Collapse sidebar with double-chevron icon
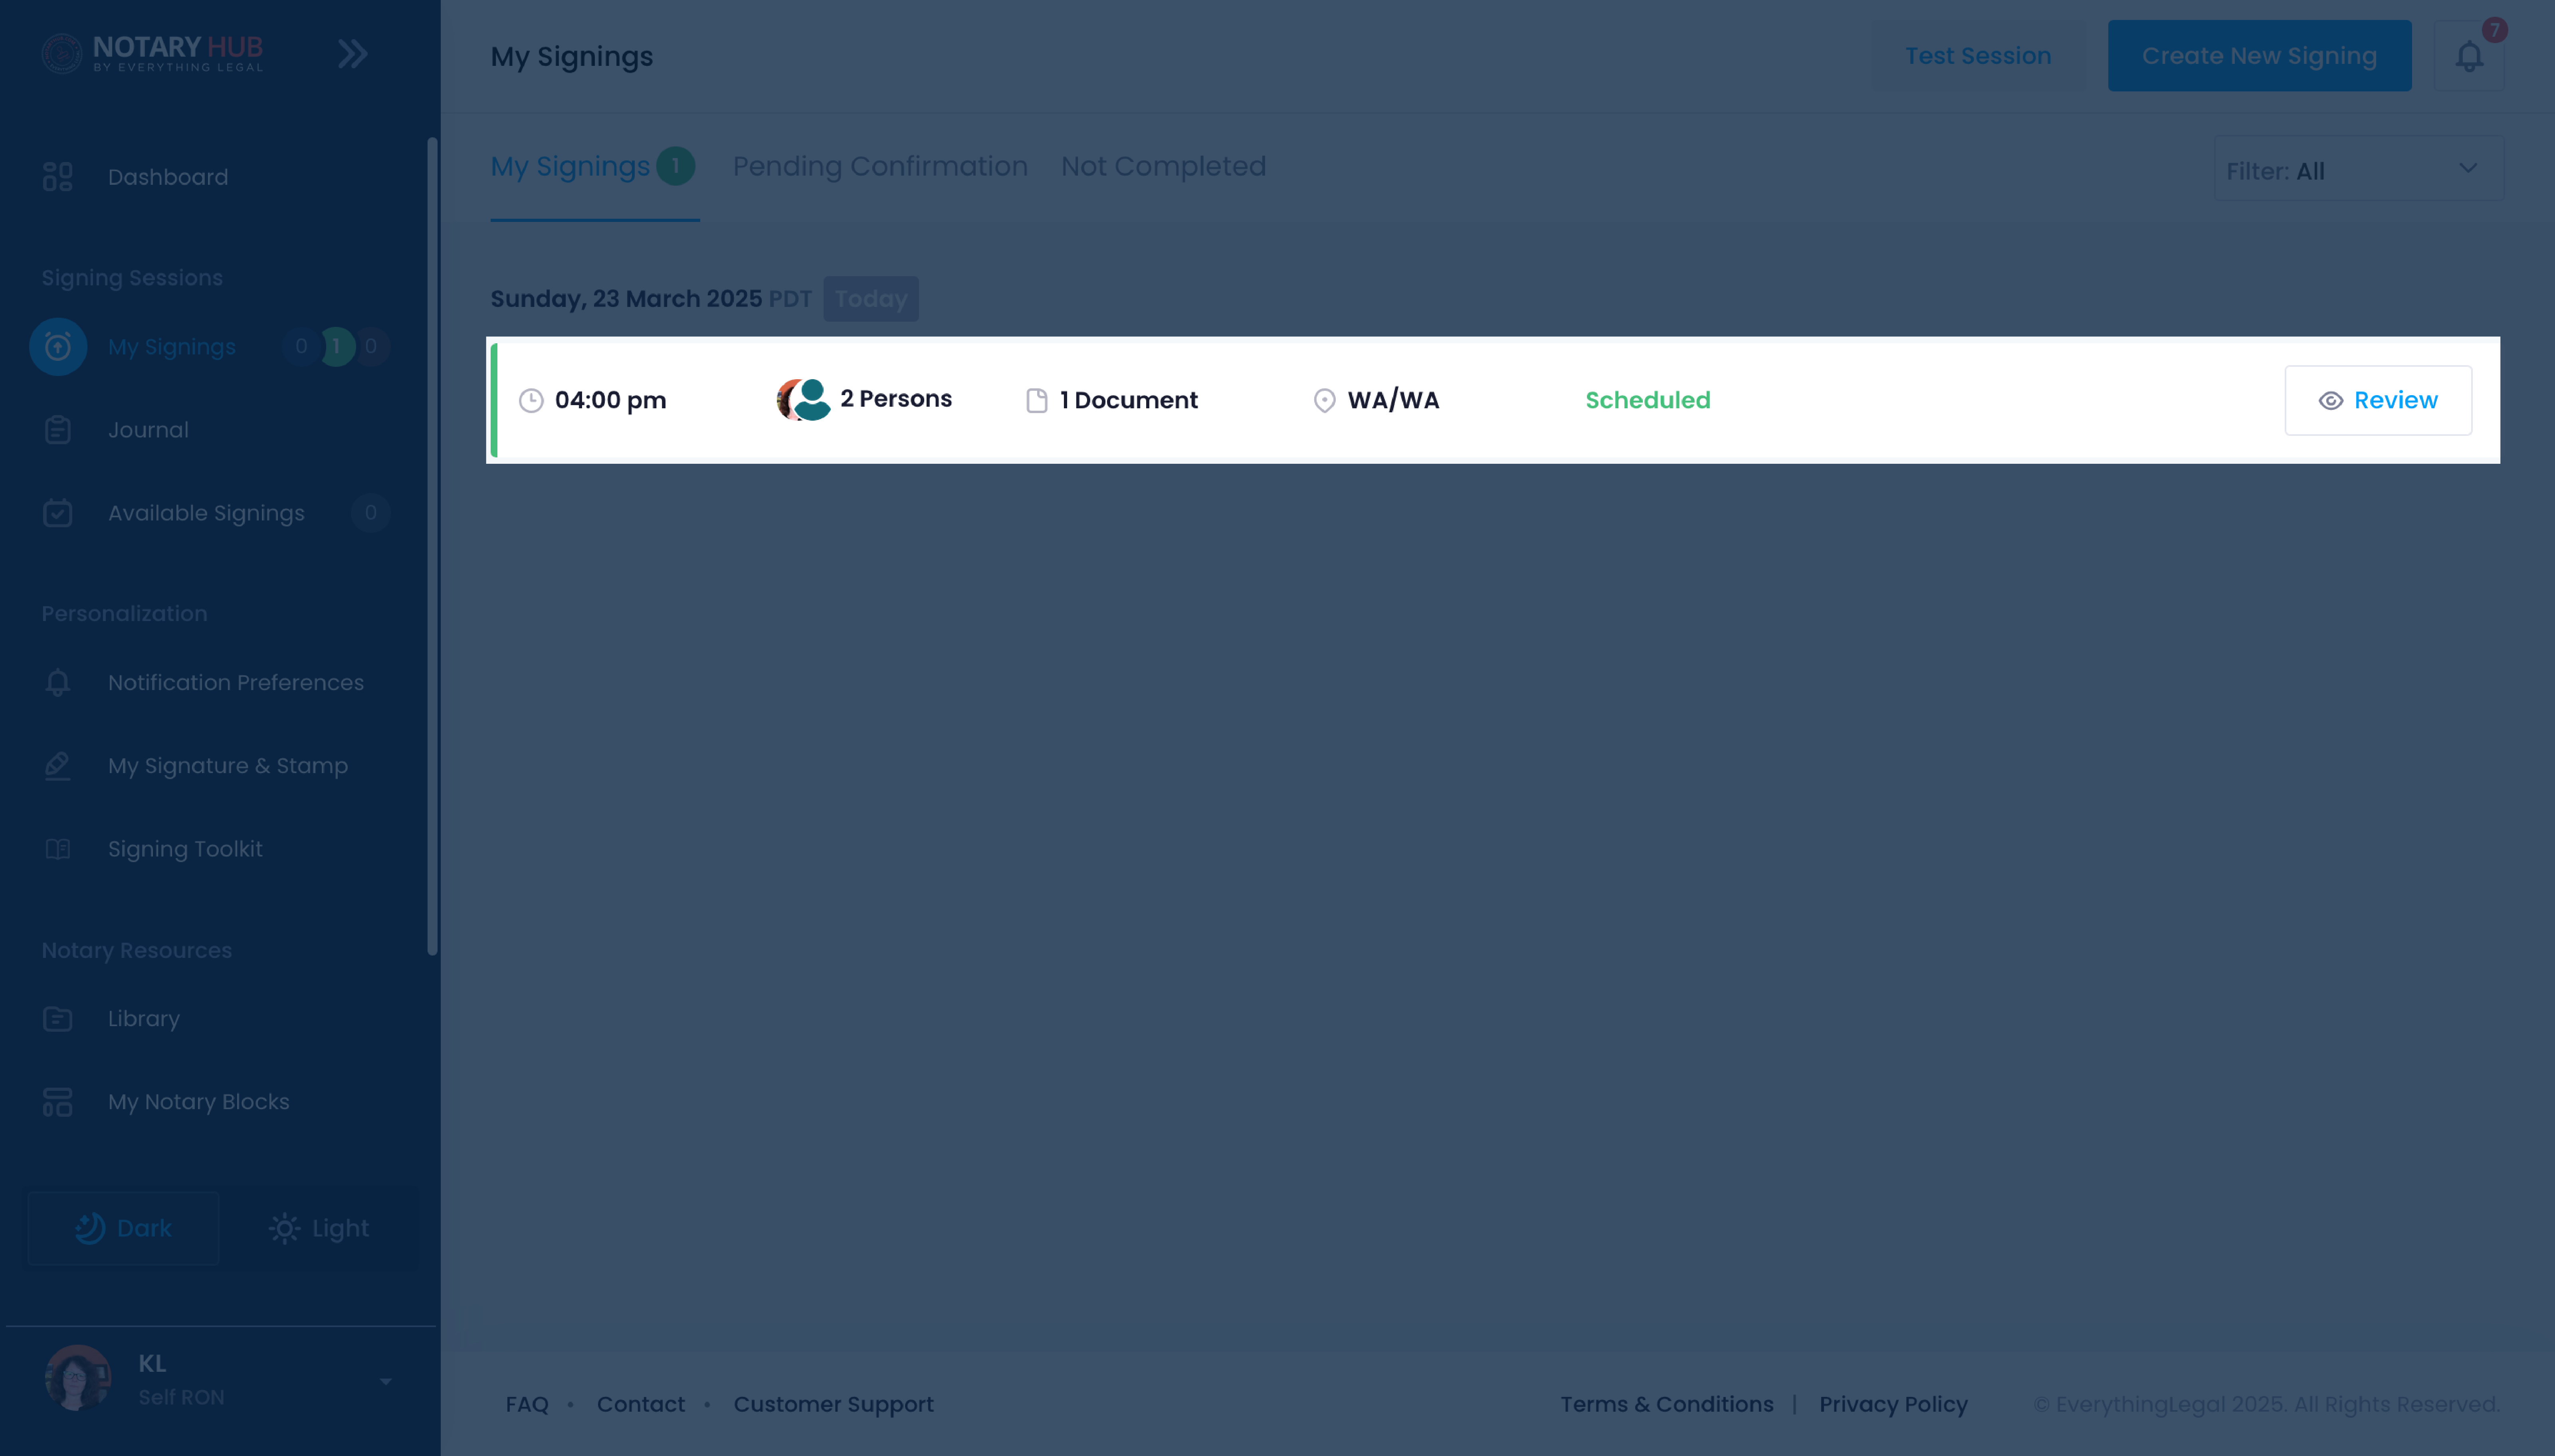Viewport: 2555px width, 1456px height. coord(352,54)
